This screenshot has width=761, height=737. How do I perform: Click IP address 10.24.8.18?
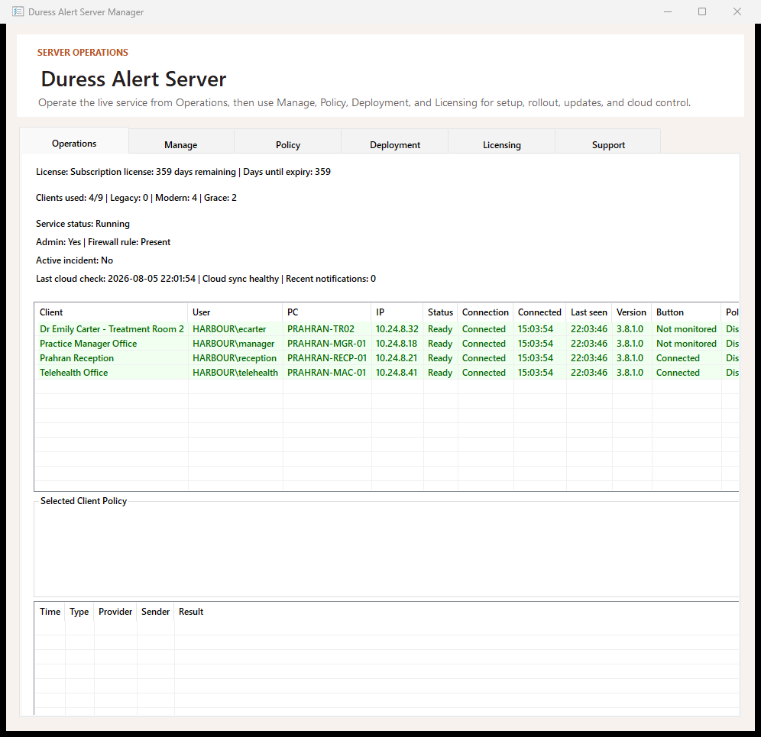pyautogui.click(x=397, y=344)
